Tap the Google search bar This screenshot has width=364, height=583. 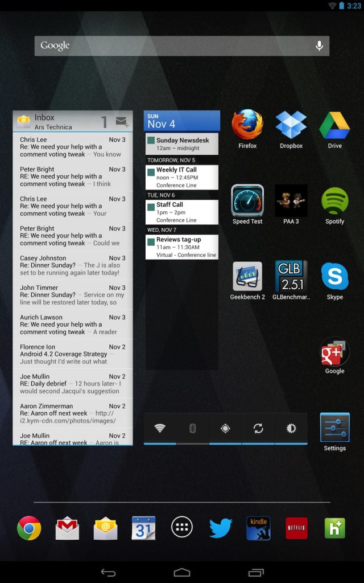pyautogui.click(x=182, y=46)
